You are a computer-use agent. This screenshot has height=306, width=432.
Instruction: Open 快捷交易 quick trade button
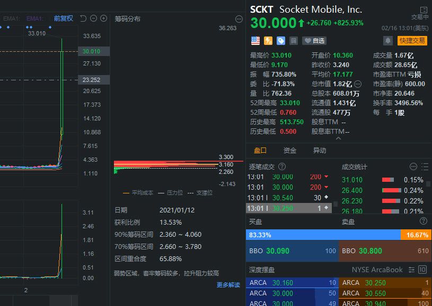(x=412, y=41)
